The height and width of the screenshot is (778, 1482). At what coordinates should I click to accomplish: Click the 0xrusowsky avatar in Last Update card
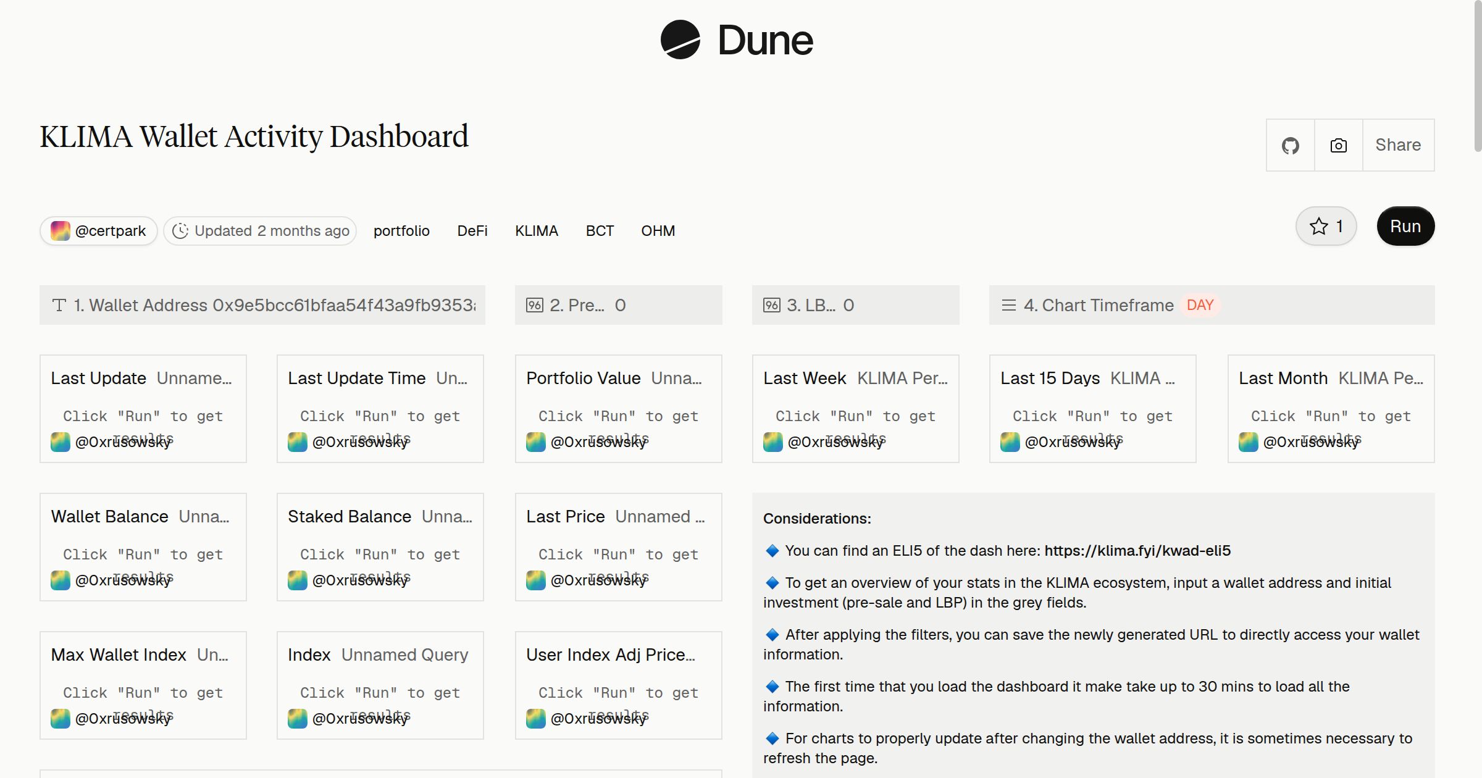point(61,442)
